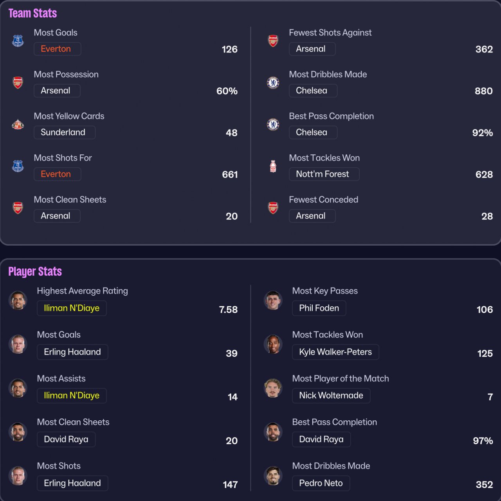Image resolution: width=501 pixels, height=501 pixels.
Task: Open Nott'm Forest team name button
Action: 324,174
